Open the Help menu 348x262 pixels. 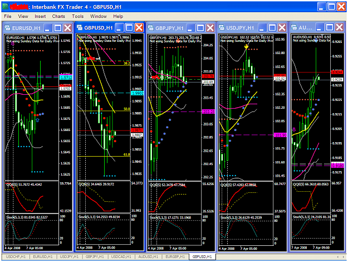(118, 16)
